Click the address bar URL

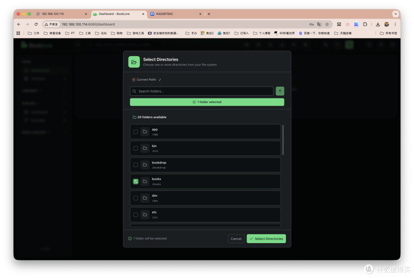click(x=88, y=24)
